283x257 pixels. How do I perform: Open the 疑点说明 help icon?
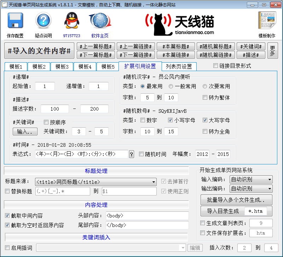(43, 20)
